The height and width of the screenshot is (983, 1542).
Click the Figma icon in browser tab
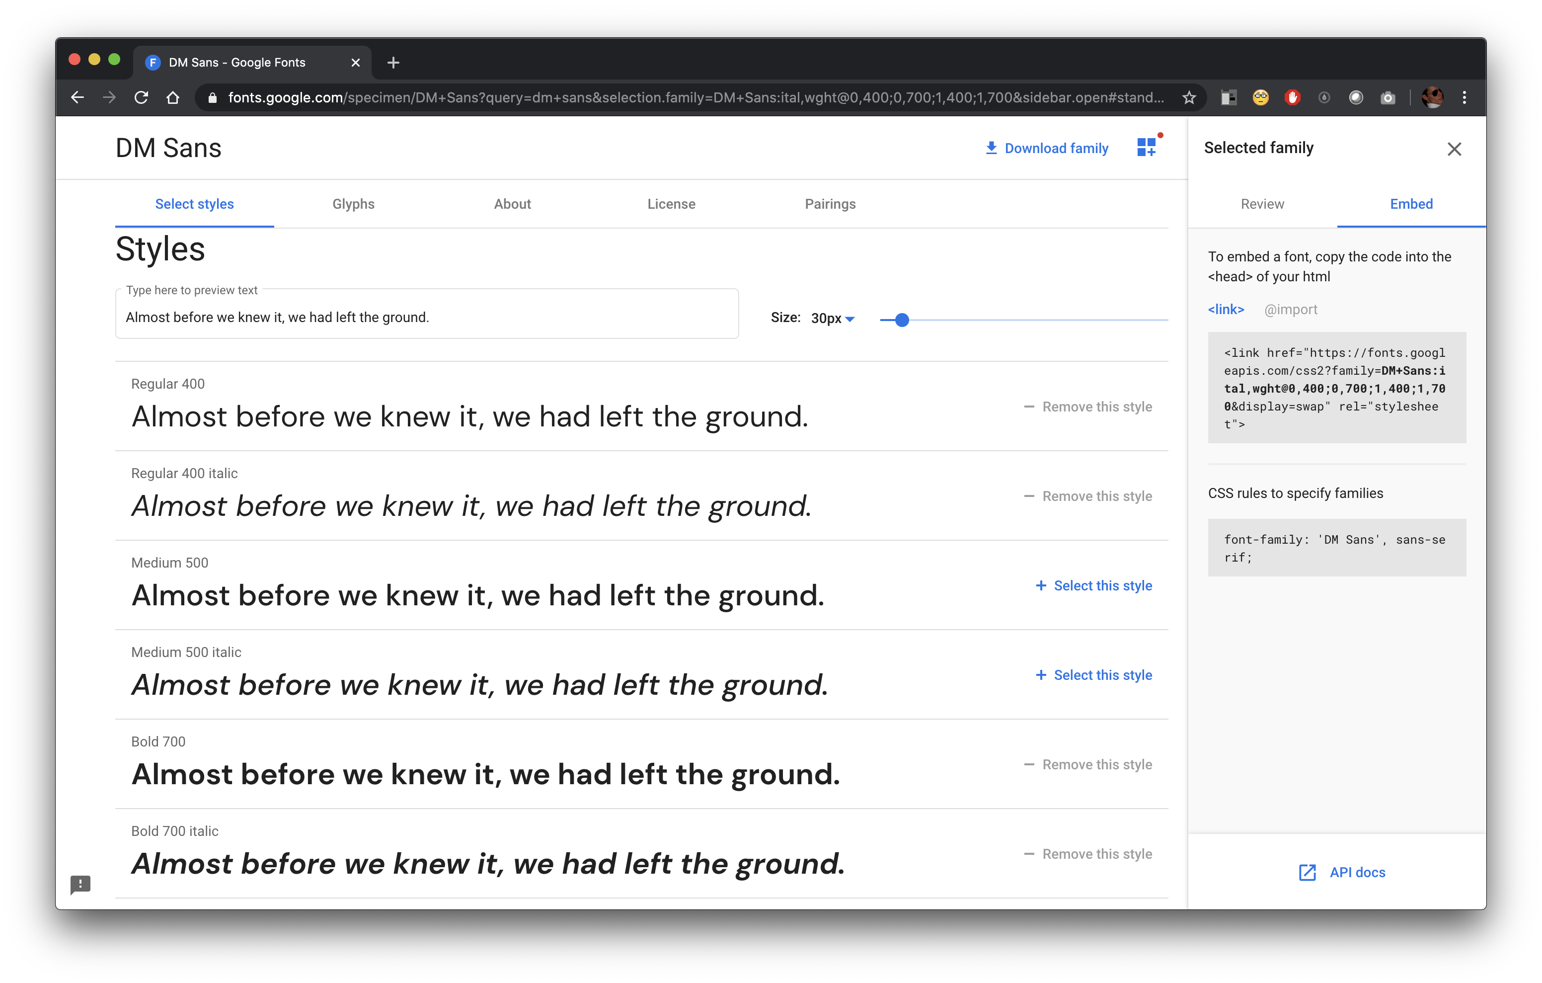pos(152,62)
